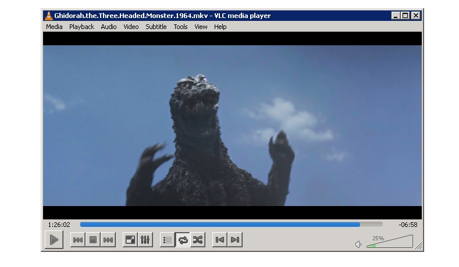Image resolution: width=459 pixels, height=267 pixels.
Task: Click the window resize grip corner
Action: coord(419,246)
